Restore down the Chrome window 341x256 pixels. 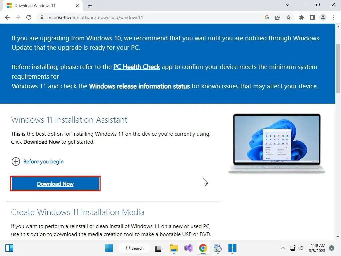pos(318,5)
